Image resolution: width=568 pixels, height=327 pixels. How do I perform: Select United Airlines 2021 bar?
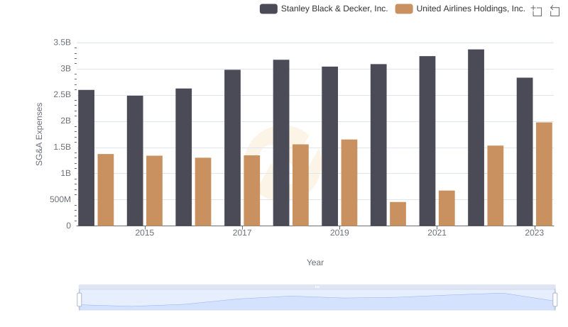tap(447, 209)
